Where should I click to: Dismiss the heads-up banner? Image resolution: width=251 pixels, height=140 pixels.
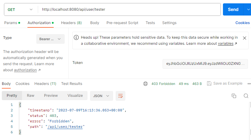coord(244,38)
